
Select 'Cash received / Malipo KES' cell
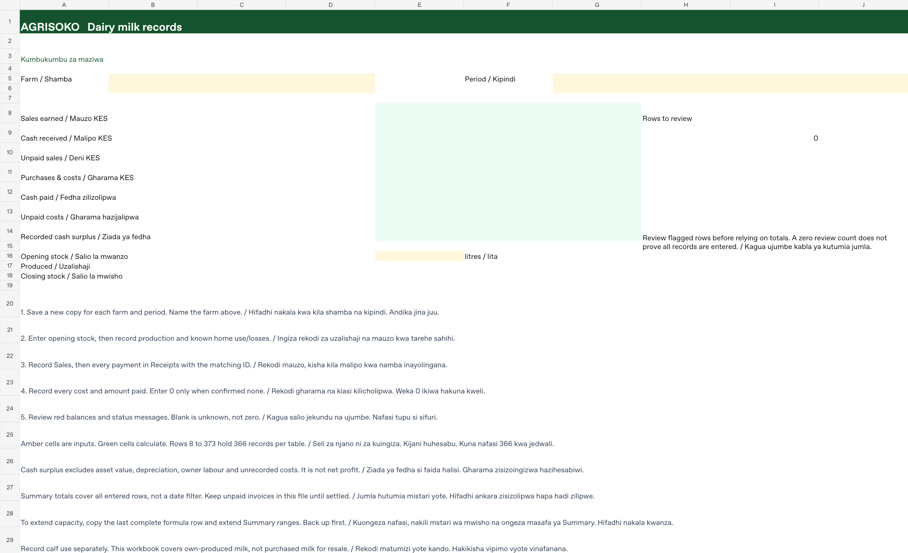(x=66, y=138)
